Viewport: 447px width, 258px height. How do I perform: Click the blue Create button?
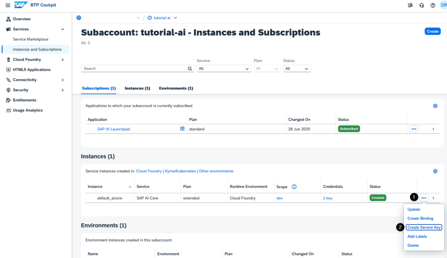432,31
